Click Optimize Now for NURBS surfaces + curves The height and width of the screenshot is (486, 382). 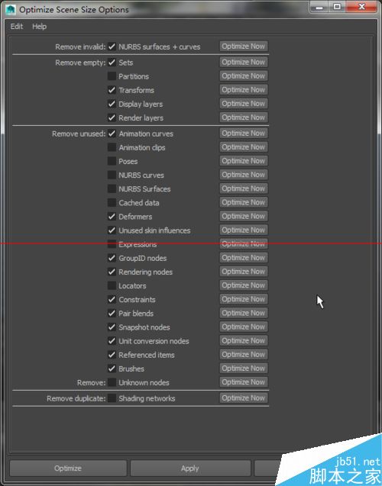(x=244, y=47)
